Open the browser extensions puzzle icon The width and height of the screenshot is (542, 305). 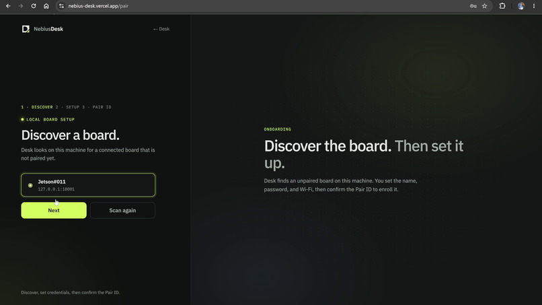pyautogui.click(x=502, y=6)
